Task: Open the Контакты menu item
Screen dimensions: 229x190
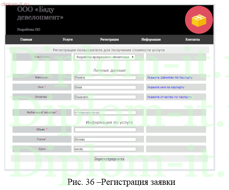Action: coord(192,39)
